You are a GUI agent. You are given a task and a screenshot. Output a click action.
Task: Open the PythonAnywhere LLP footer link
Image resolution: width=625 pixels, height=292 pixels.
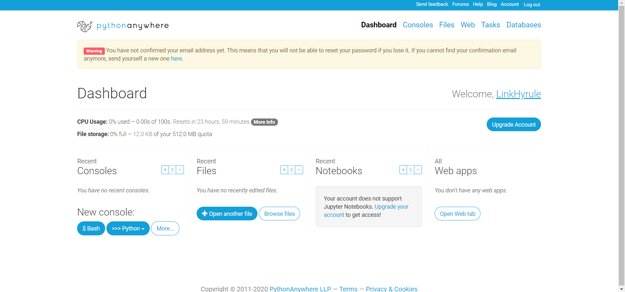click(300, 289)
